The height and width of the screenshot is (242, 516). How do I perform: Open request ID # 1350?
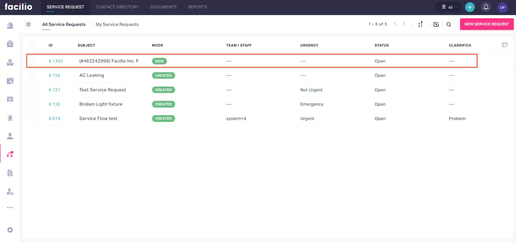click(x=56, y=61)
